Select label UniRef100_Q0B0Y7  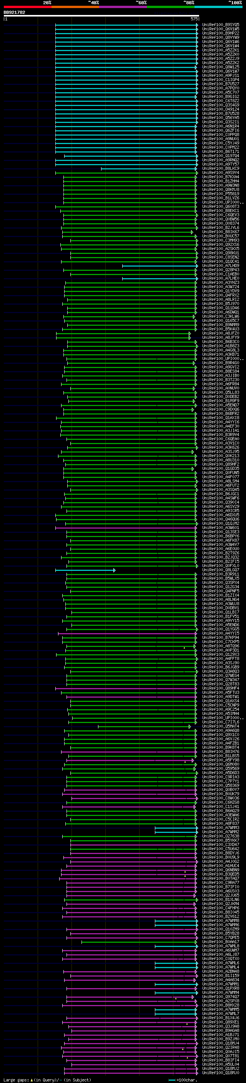(x=221, y=790)
